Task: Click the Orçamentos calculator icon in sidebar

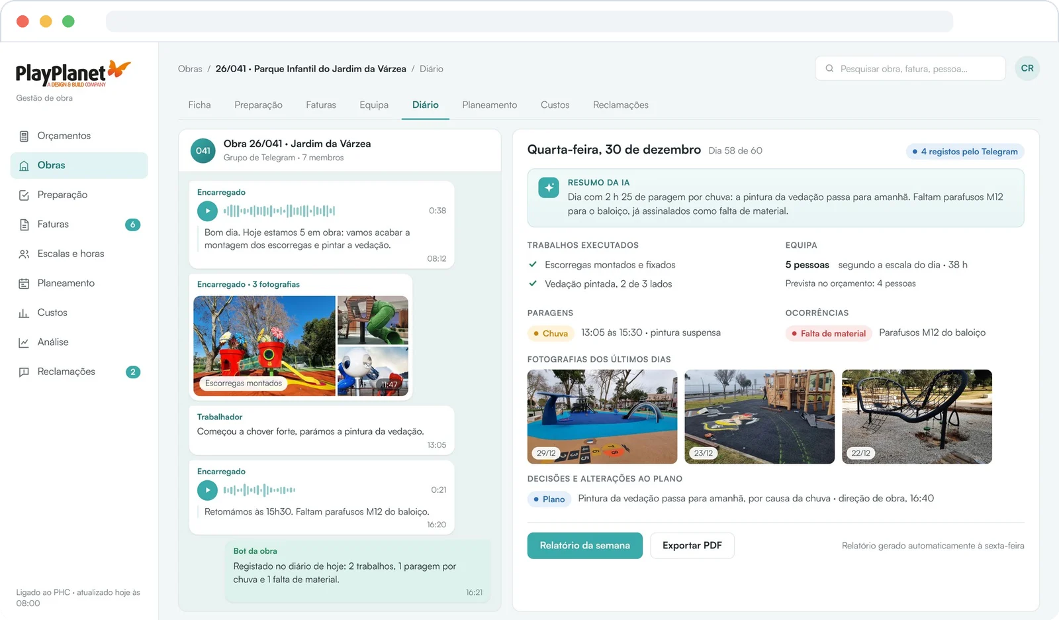Action: (x=24, y=136)
